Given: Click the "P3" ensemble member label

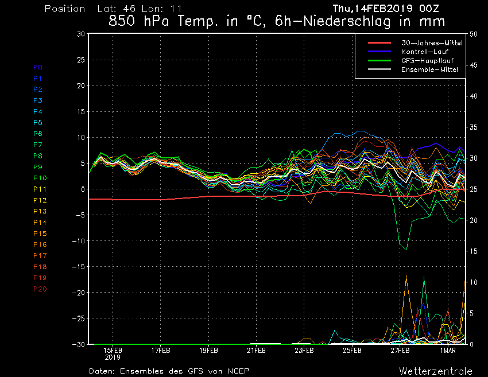Looking at the screenshot, I should click(38, 100).
